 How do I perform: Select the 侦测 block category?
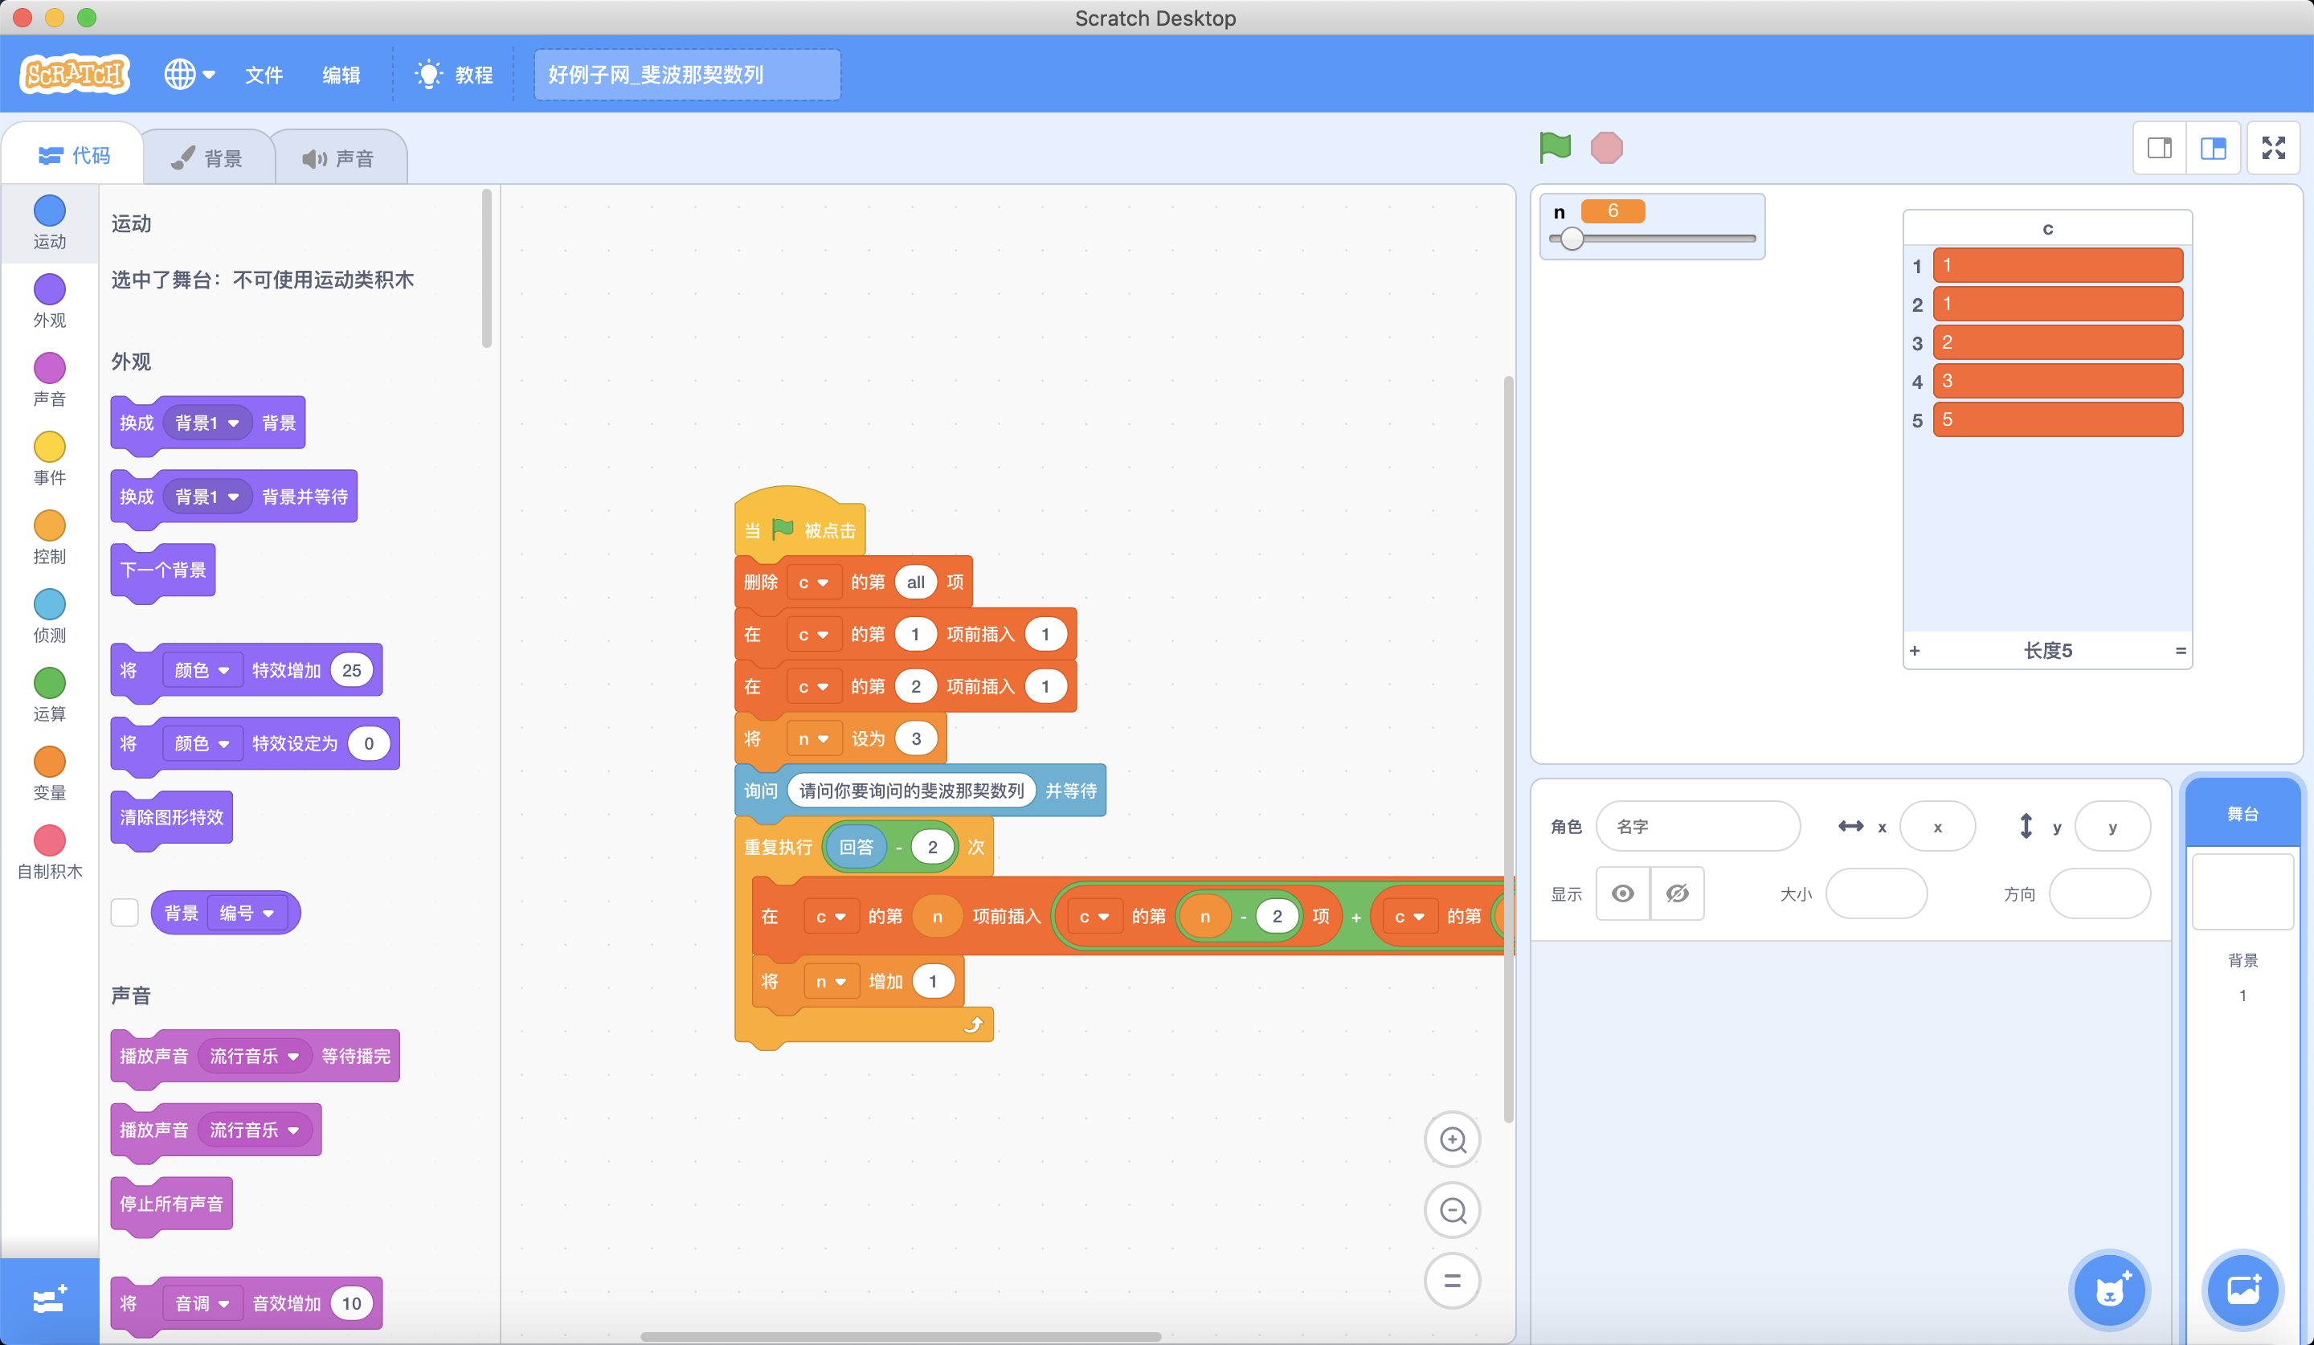point(50,617)
